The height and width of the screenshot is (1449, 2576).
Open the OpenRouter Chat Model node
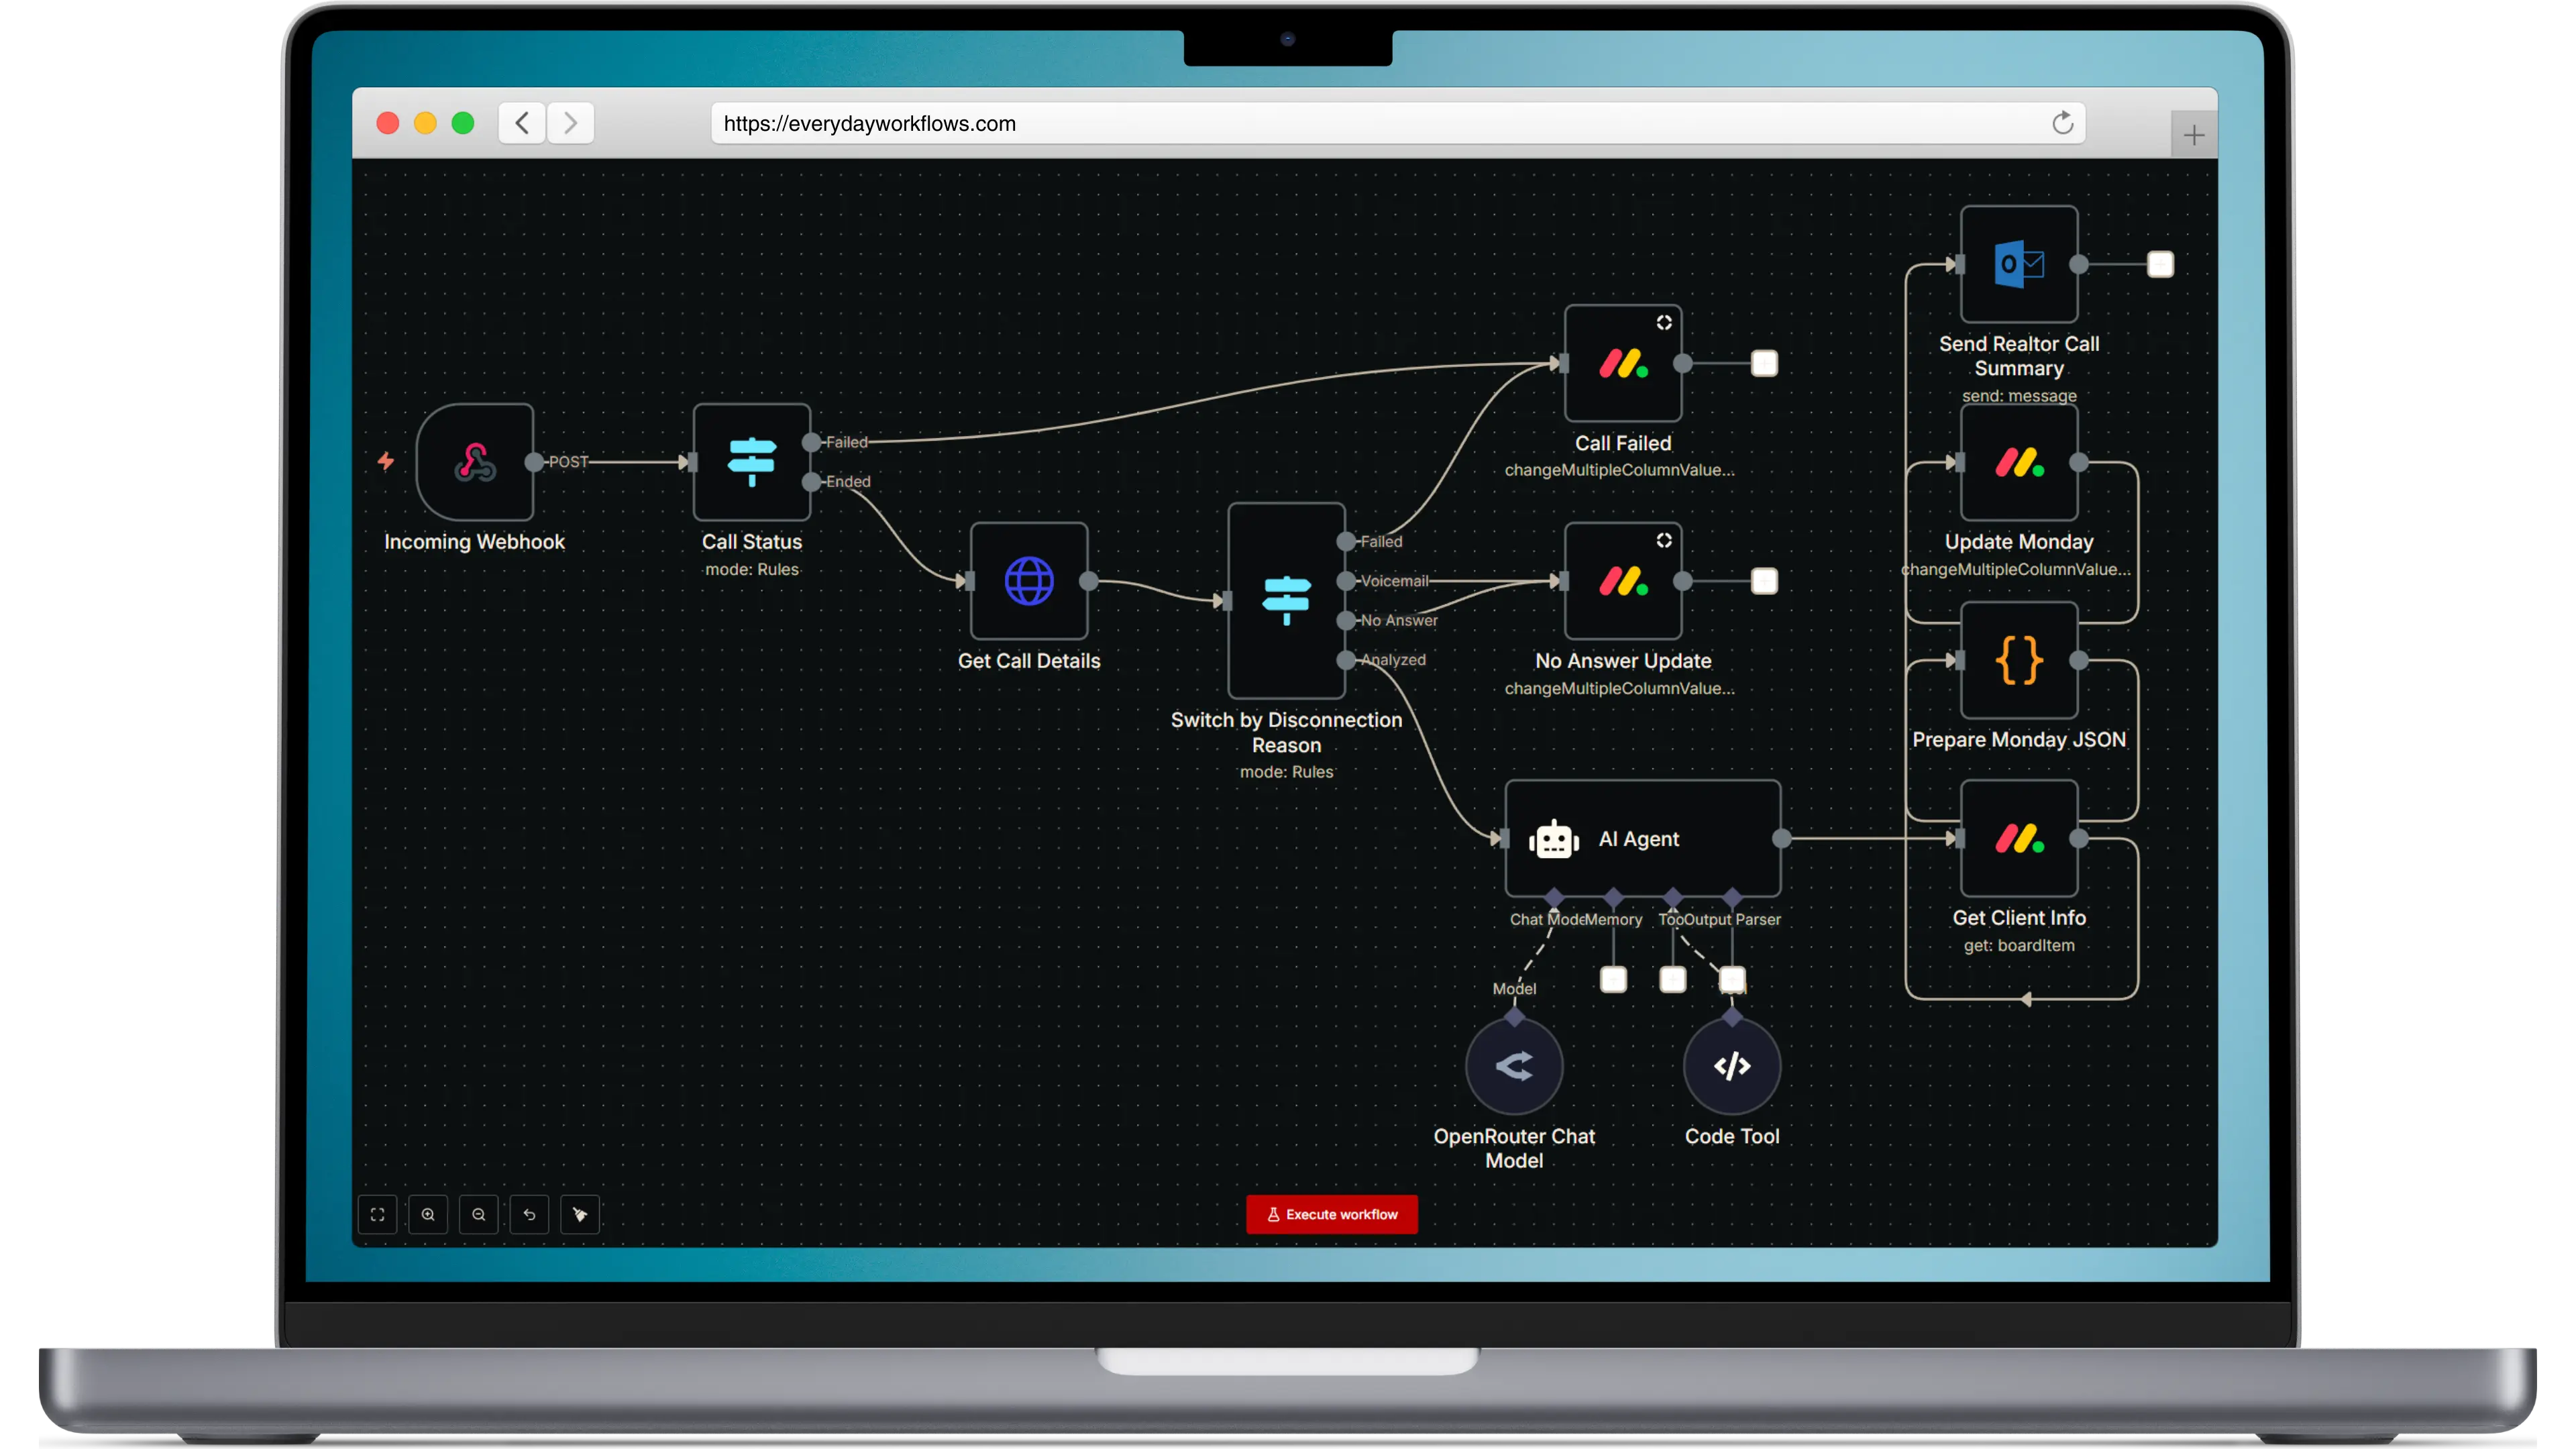tap(1514, 1066)
